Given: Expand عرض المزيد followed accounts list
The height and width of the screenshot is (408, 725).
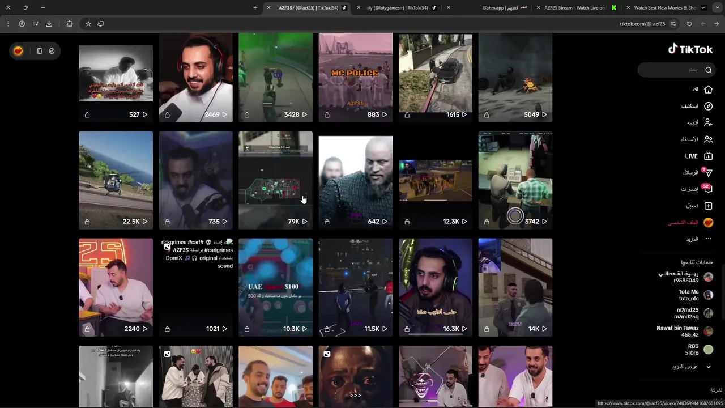Looking at the screenshot, I should click(692, 367).
